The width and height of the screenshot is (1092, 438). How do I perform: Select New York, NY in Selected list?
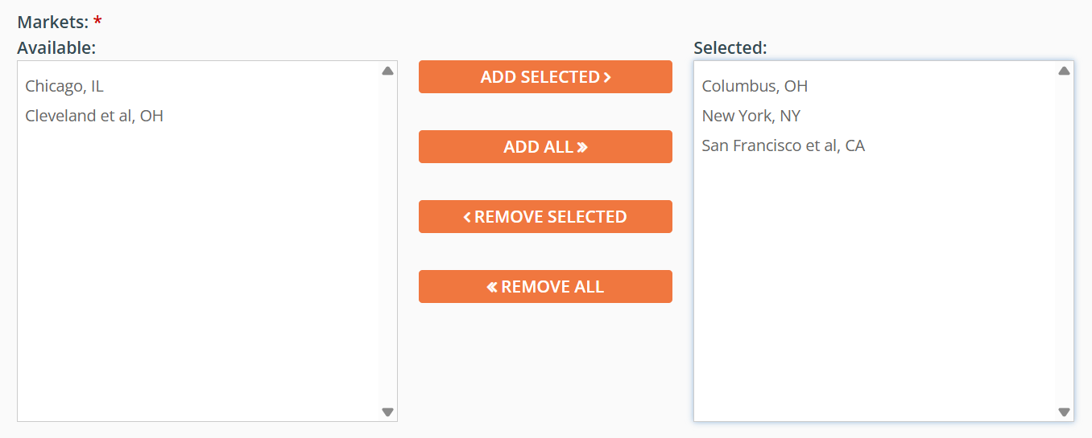pos(751,116)
